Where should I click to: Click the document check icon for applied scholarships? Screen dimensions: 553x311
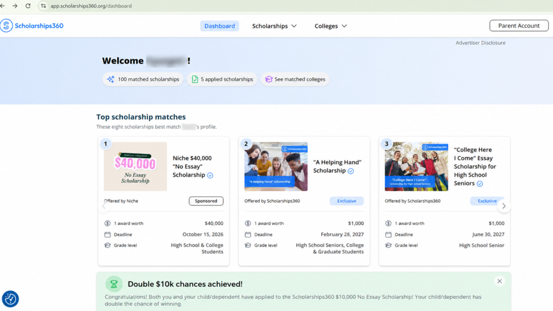pos(194,79)
